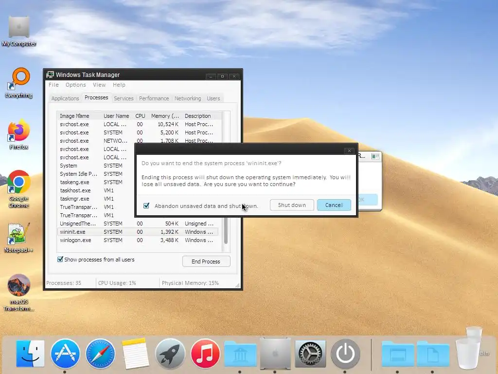Click the End Process button
The height and width of the screenshot is (374, 498).
(206, 262)
